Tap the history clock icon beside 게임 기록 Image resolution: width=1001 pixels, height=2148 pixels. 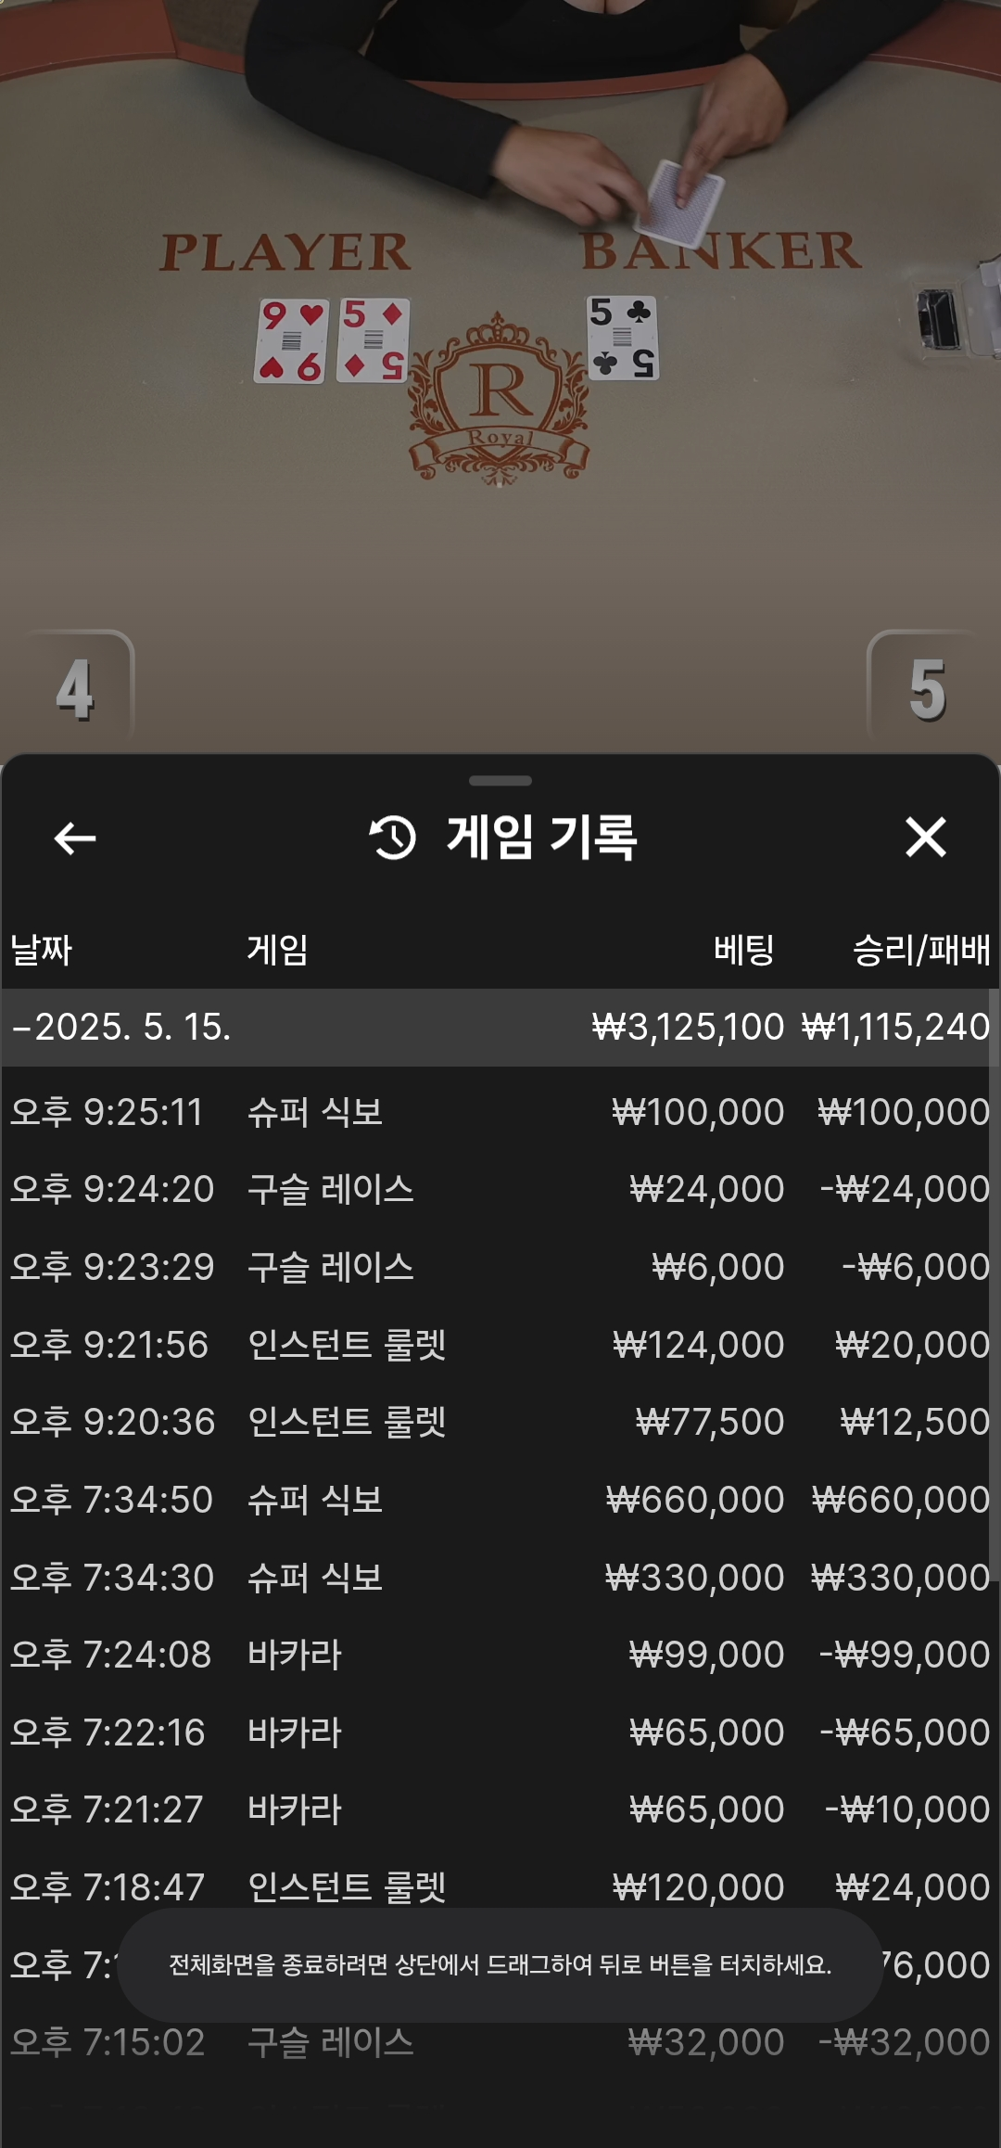(392, 837)
